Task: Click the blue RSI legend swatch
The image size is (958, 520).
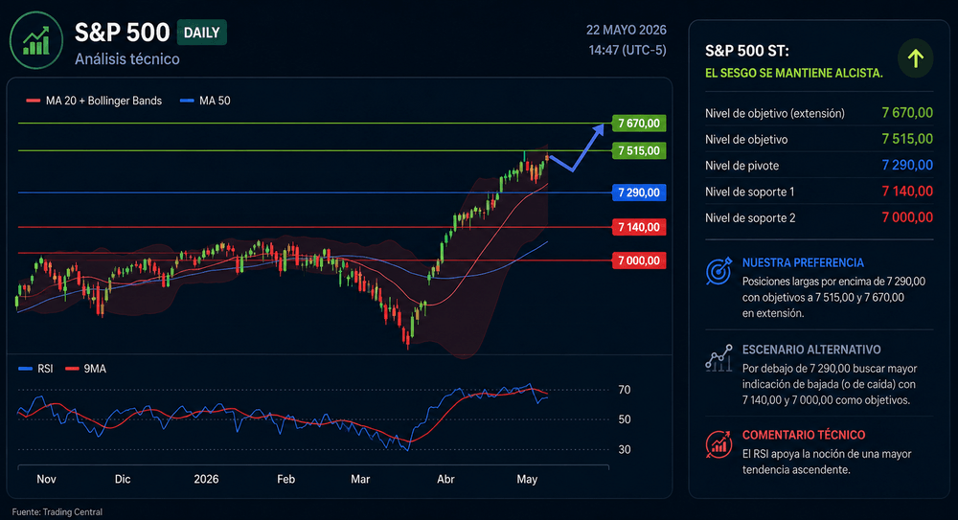Action: [x=25, y=369]
